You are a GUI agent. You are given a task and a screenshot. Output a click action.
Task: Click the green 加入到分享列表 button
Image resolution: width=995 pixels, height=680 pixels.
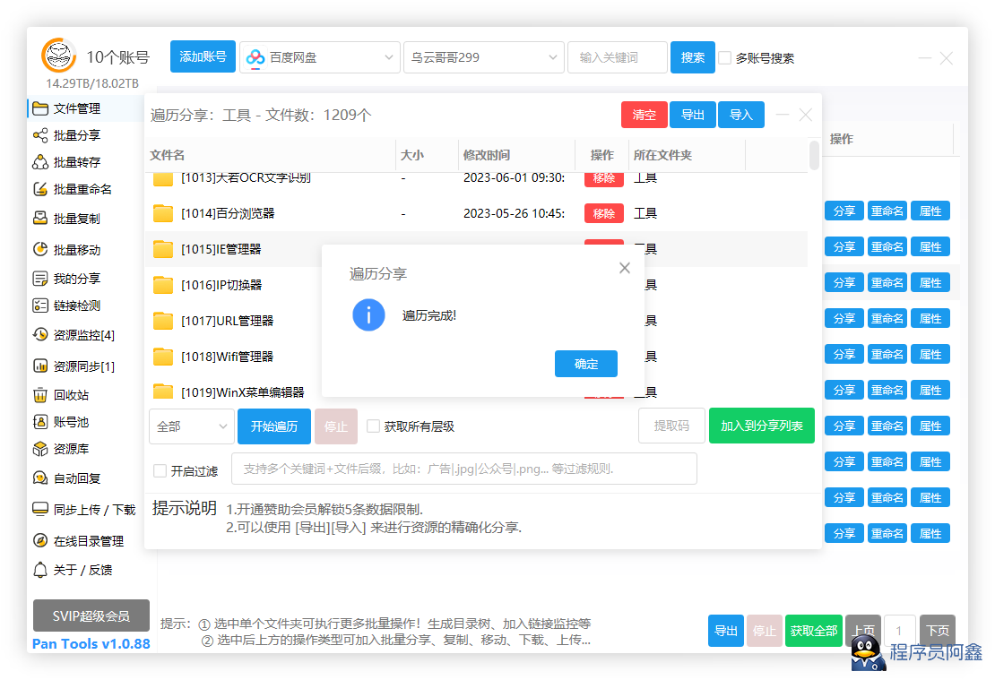point(761,426)
